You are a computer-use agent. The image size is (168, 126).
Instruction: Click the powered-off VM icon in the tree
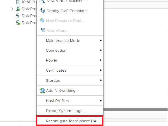click(18, 16)
